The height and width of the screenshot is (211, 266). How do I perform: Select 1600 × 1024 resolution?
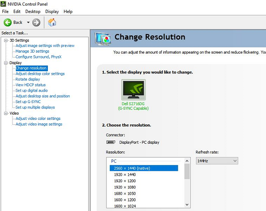pyautogui.click(x=125, y=206)
